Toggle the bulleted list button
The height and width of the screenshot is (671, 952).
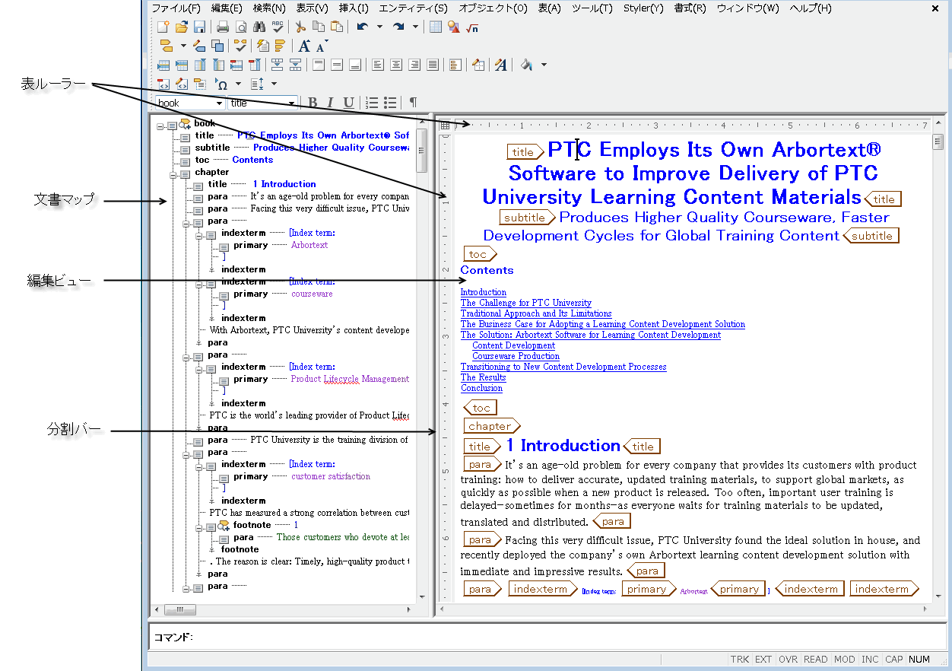pyautogui.click(x=390, y=103)
